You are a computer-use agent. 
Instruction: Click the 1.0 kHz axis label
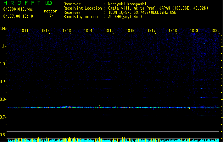click(x=3, y=64)
